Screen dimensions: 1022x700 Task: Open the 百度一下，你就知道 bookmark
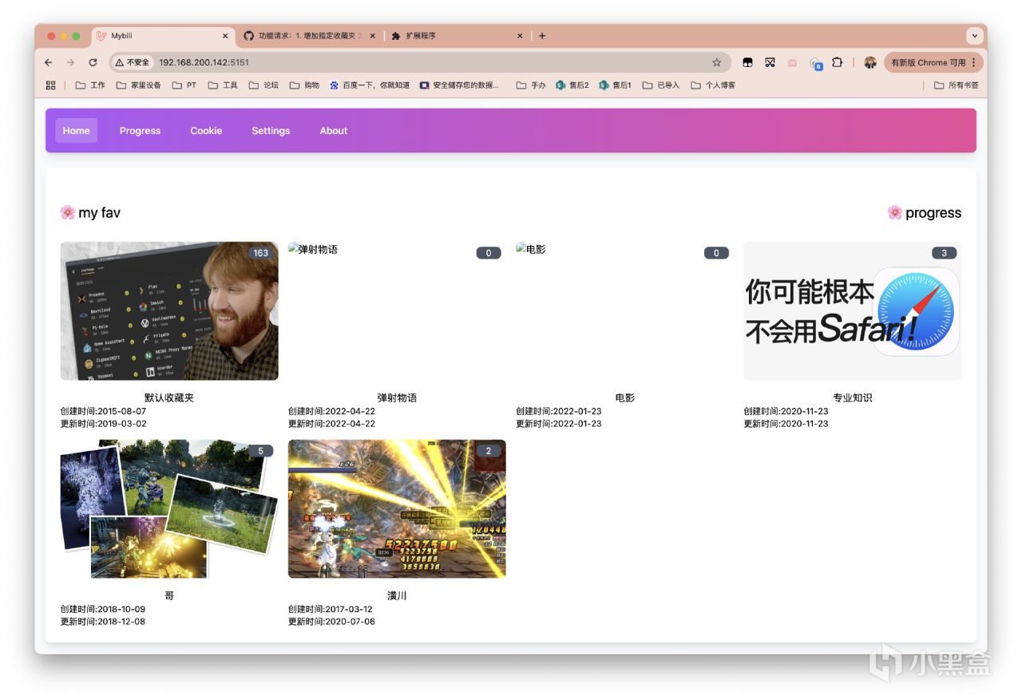tap(369, 85)
